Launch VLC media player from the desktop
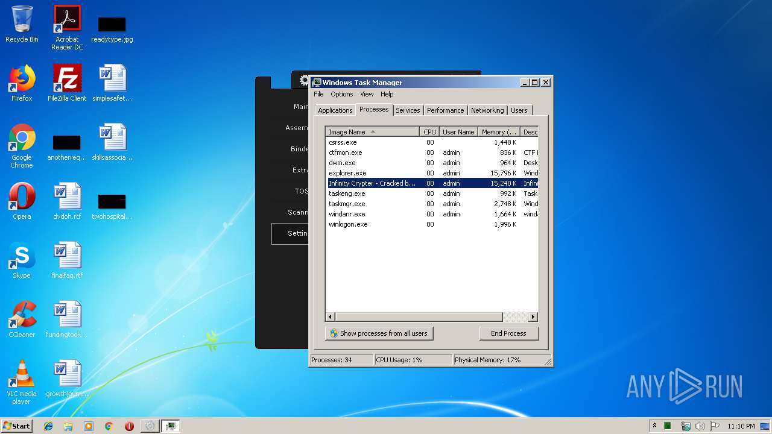The height and width of the screenshot is (434, 772). click(x=22, y=382)
